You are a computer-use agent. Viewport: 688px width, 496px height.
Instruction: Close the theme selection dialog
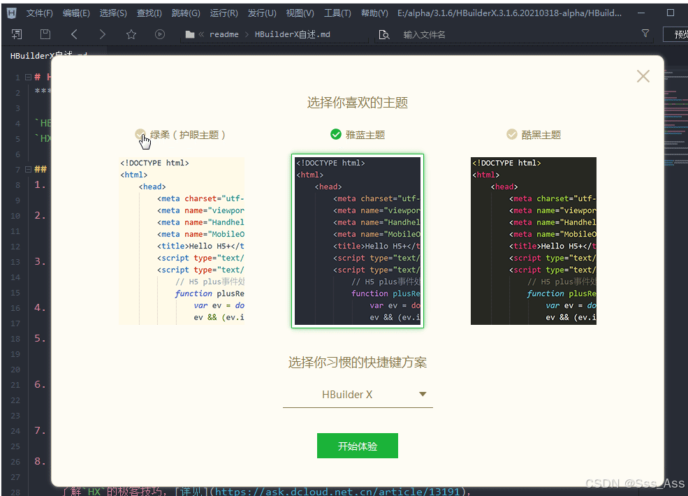[643, 76]
